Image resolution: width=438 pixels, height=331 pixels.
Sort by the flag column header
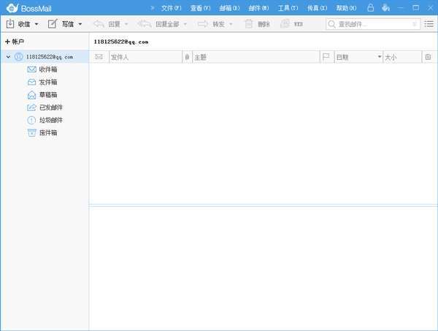(x=326, y=57)
